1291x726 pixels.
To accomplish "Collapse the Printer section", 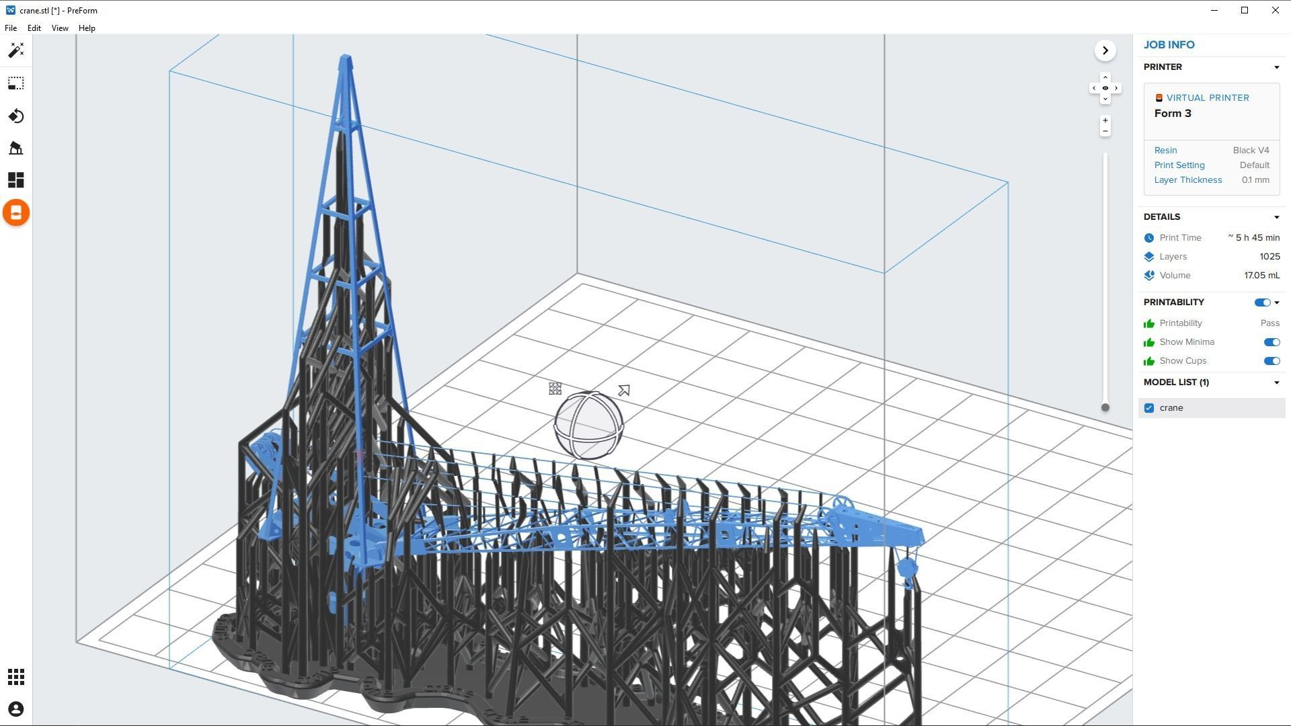I will pos(1276,67).
